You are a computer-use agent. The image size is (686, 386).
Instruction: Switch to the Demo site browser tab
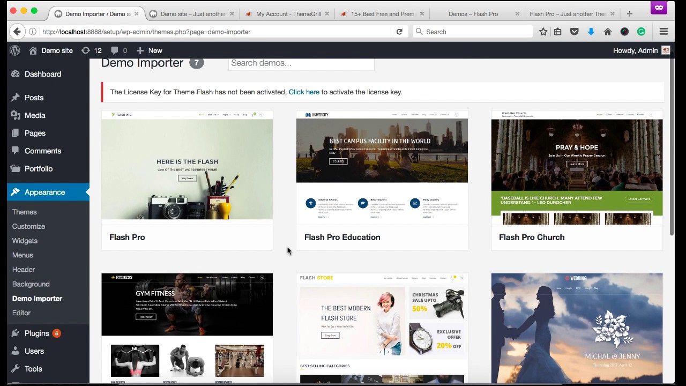[191, 14]
